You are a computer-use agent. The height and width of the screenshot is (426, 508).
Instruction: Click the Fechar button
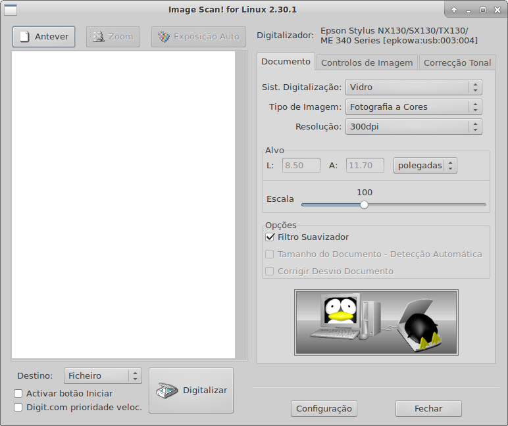point(428,408)
